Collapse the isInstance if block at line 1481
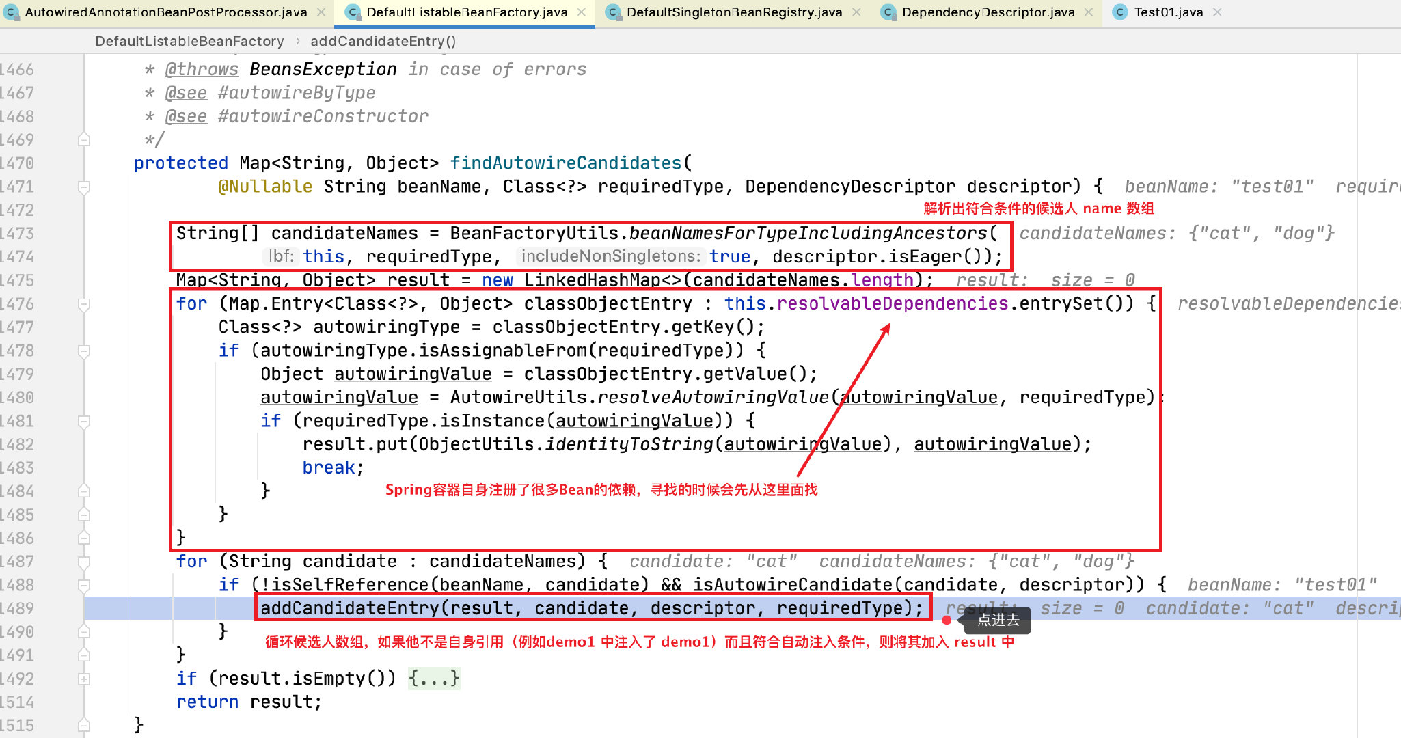This screenshot has width=1401, height=738. pyautogui.click(x=84, y=421)
